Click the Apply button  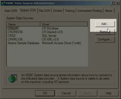click(87, 93)
